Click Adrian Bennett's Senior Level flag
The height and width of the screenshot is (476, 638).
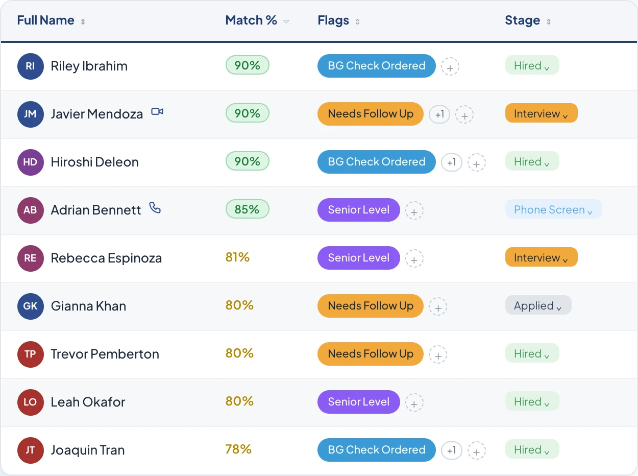(x=359, y=210)
